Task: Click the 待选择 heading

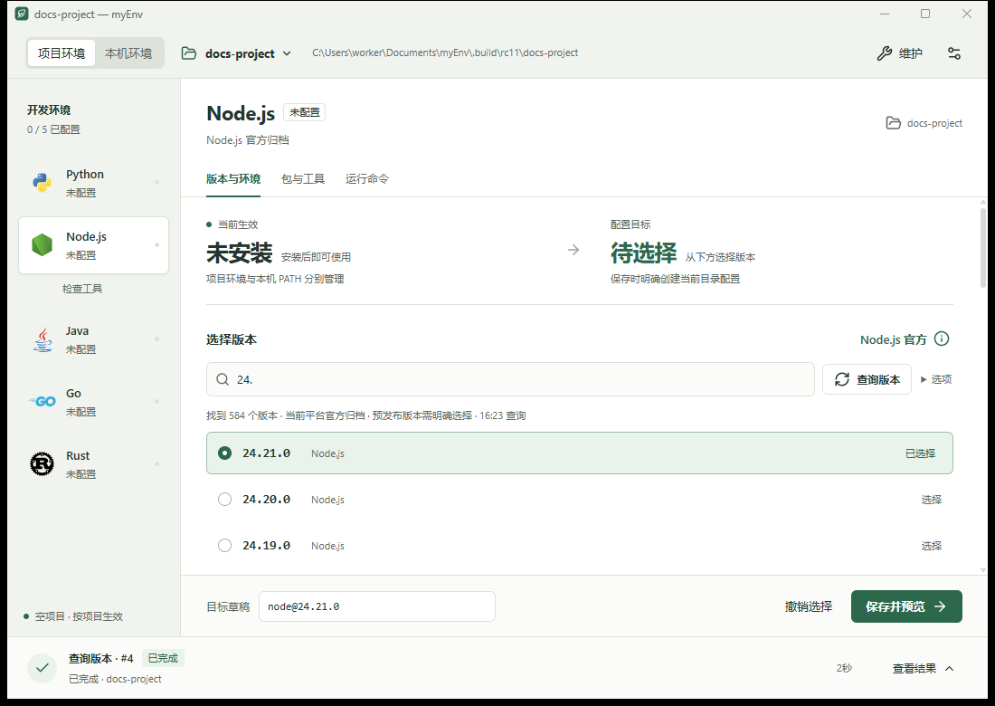Action: [643, 253]
